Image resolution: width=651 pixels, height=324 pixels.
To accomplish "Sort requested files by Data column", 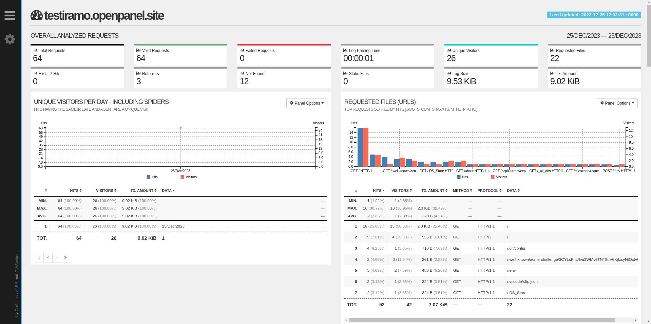I will [513, 191].
